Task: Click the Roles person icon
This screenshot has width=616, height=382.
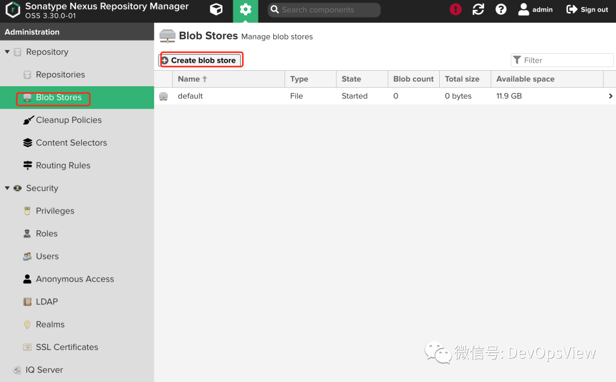Action: pos(27,234)
